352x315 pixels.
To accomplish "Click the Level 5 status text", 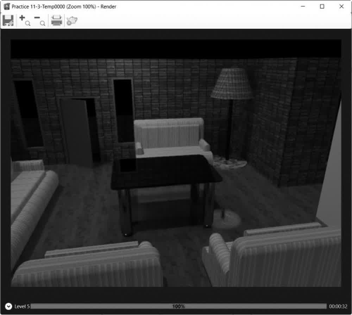I will coord(22,307).
